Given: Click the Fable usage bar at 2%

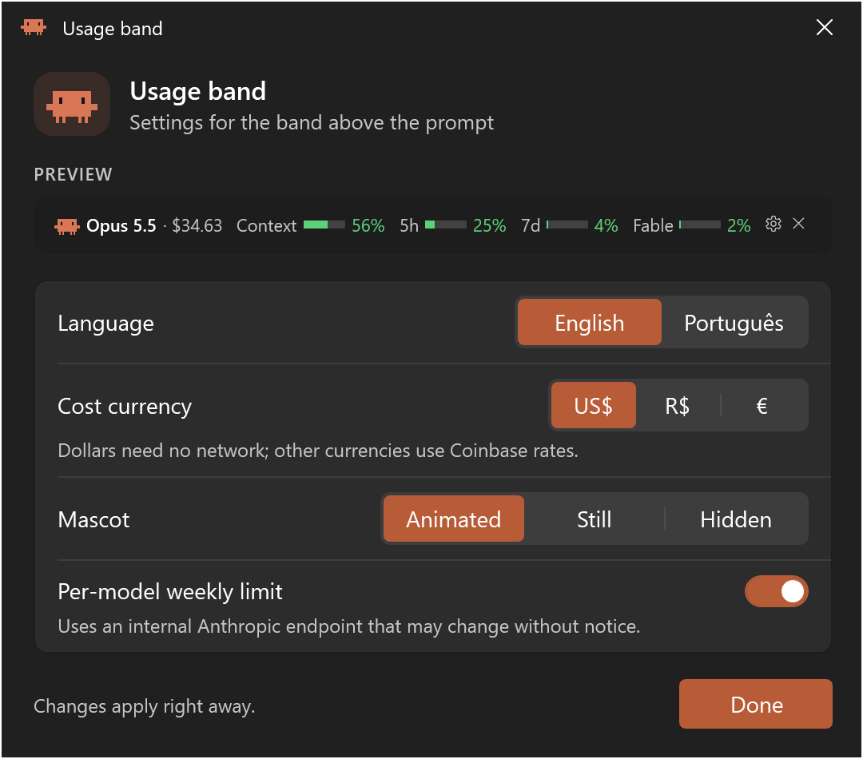Looking at the screenshot, I should pos(700,225).
